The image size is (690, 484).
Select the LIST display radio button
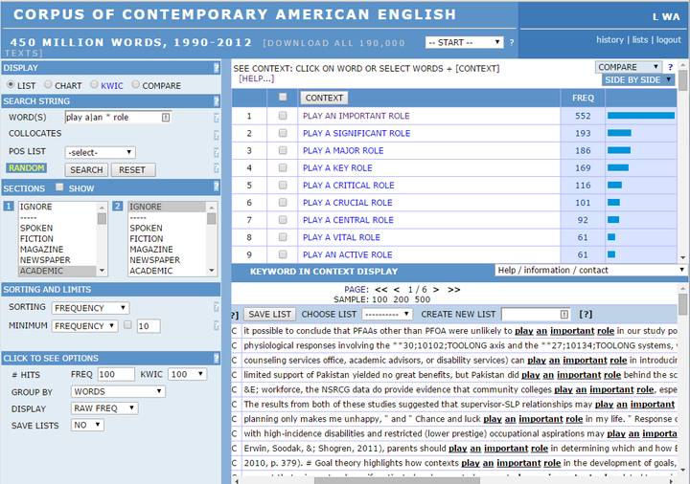click(11, 84)
